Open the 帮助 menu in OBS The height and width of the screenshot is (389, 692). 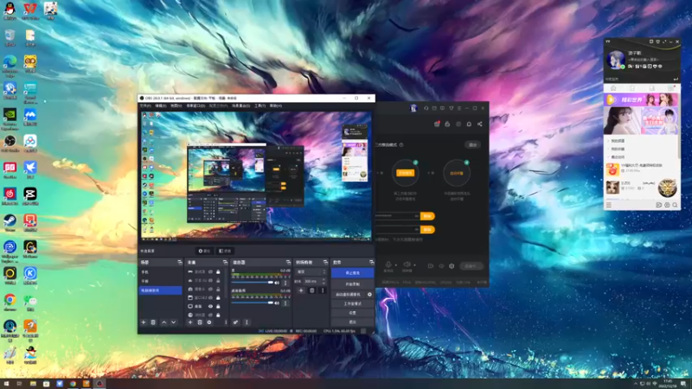point(275,105)
